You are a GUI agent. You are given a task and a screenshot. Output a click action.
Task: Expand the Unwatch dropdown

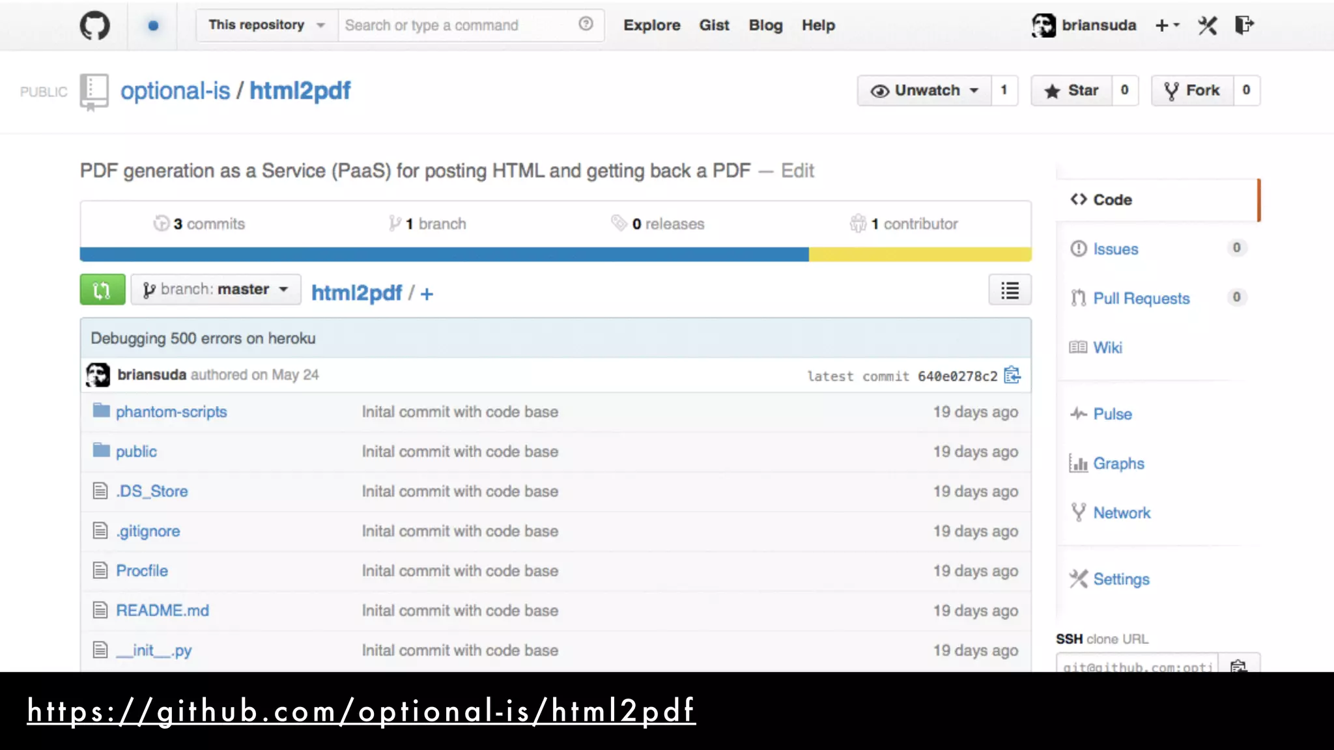[924, 90]
